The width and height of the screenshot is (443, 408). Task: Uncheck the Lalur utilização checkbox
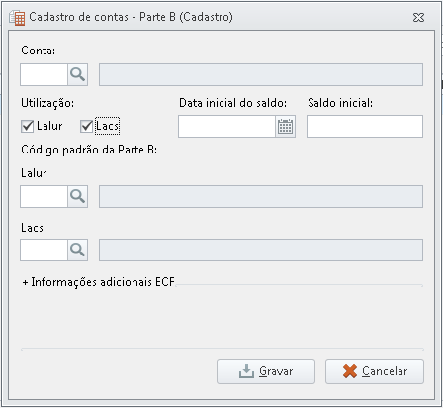(x=27, y=126)
